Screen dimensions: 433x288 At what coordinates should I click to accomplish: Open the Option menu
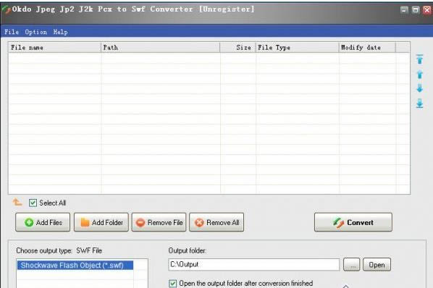36,32
